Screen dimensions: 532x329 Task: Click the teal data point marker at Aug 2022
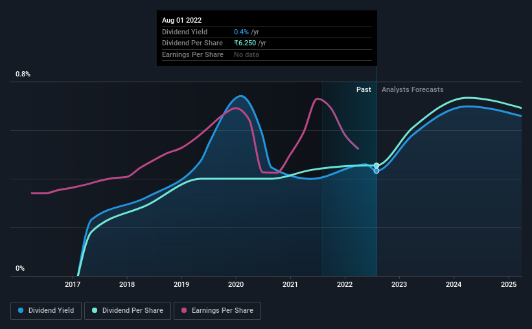point(376,166)
